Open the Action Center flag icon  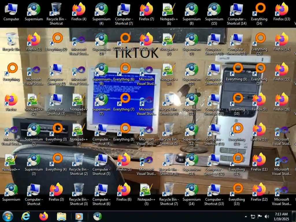click(260, 217)
